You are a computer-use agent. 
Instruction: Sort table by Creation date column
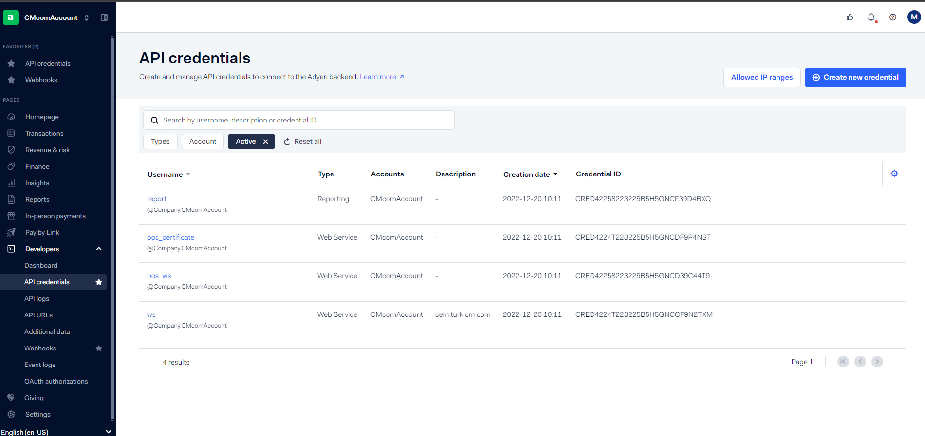click(530, 174)
